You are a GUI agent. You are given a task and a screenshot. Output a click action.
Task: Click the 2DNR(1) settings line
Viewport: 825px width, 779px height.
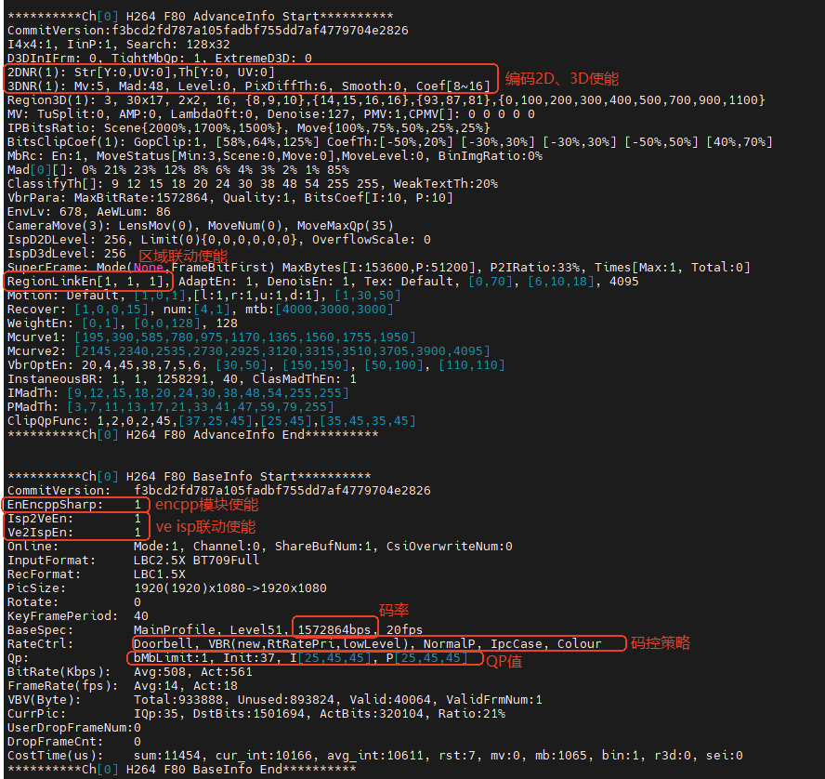pos(139,72)
